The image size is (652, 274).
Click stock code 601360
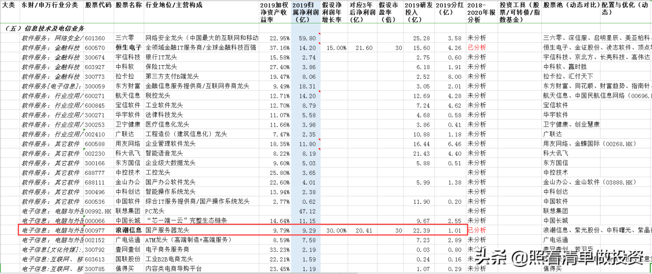(95, 38)
